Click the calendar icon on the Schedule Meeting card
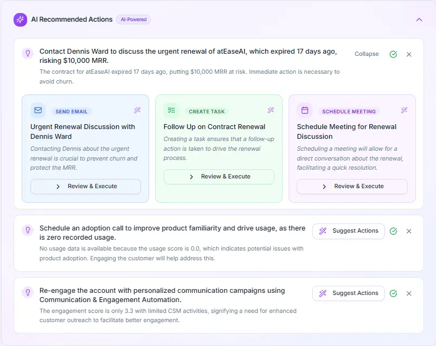 pyautogui.click(x=305, y=110)
